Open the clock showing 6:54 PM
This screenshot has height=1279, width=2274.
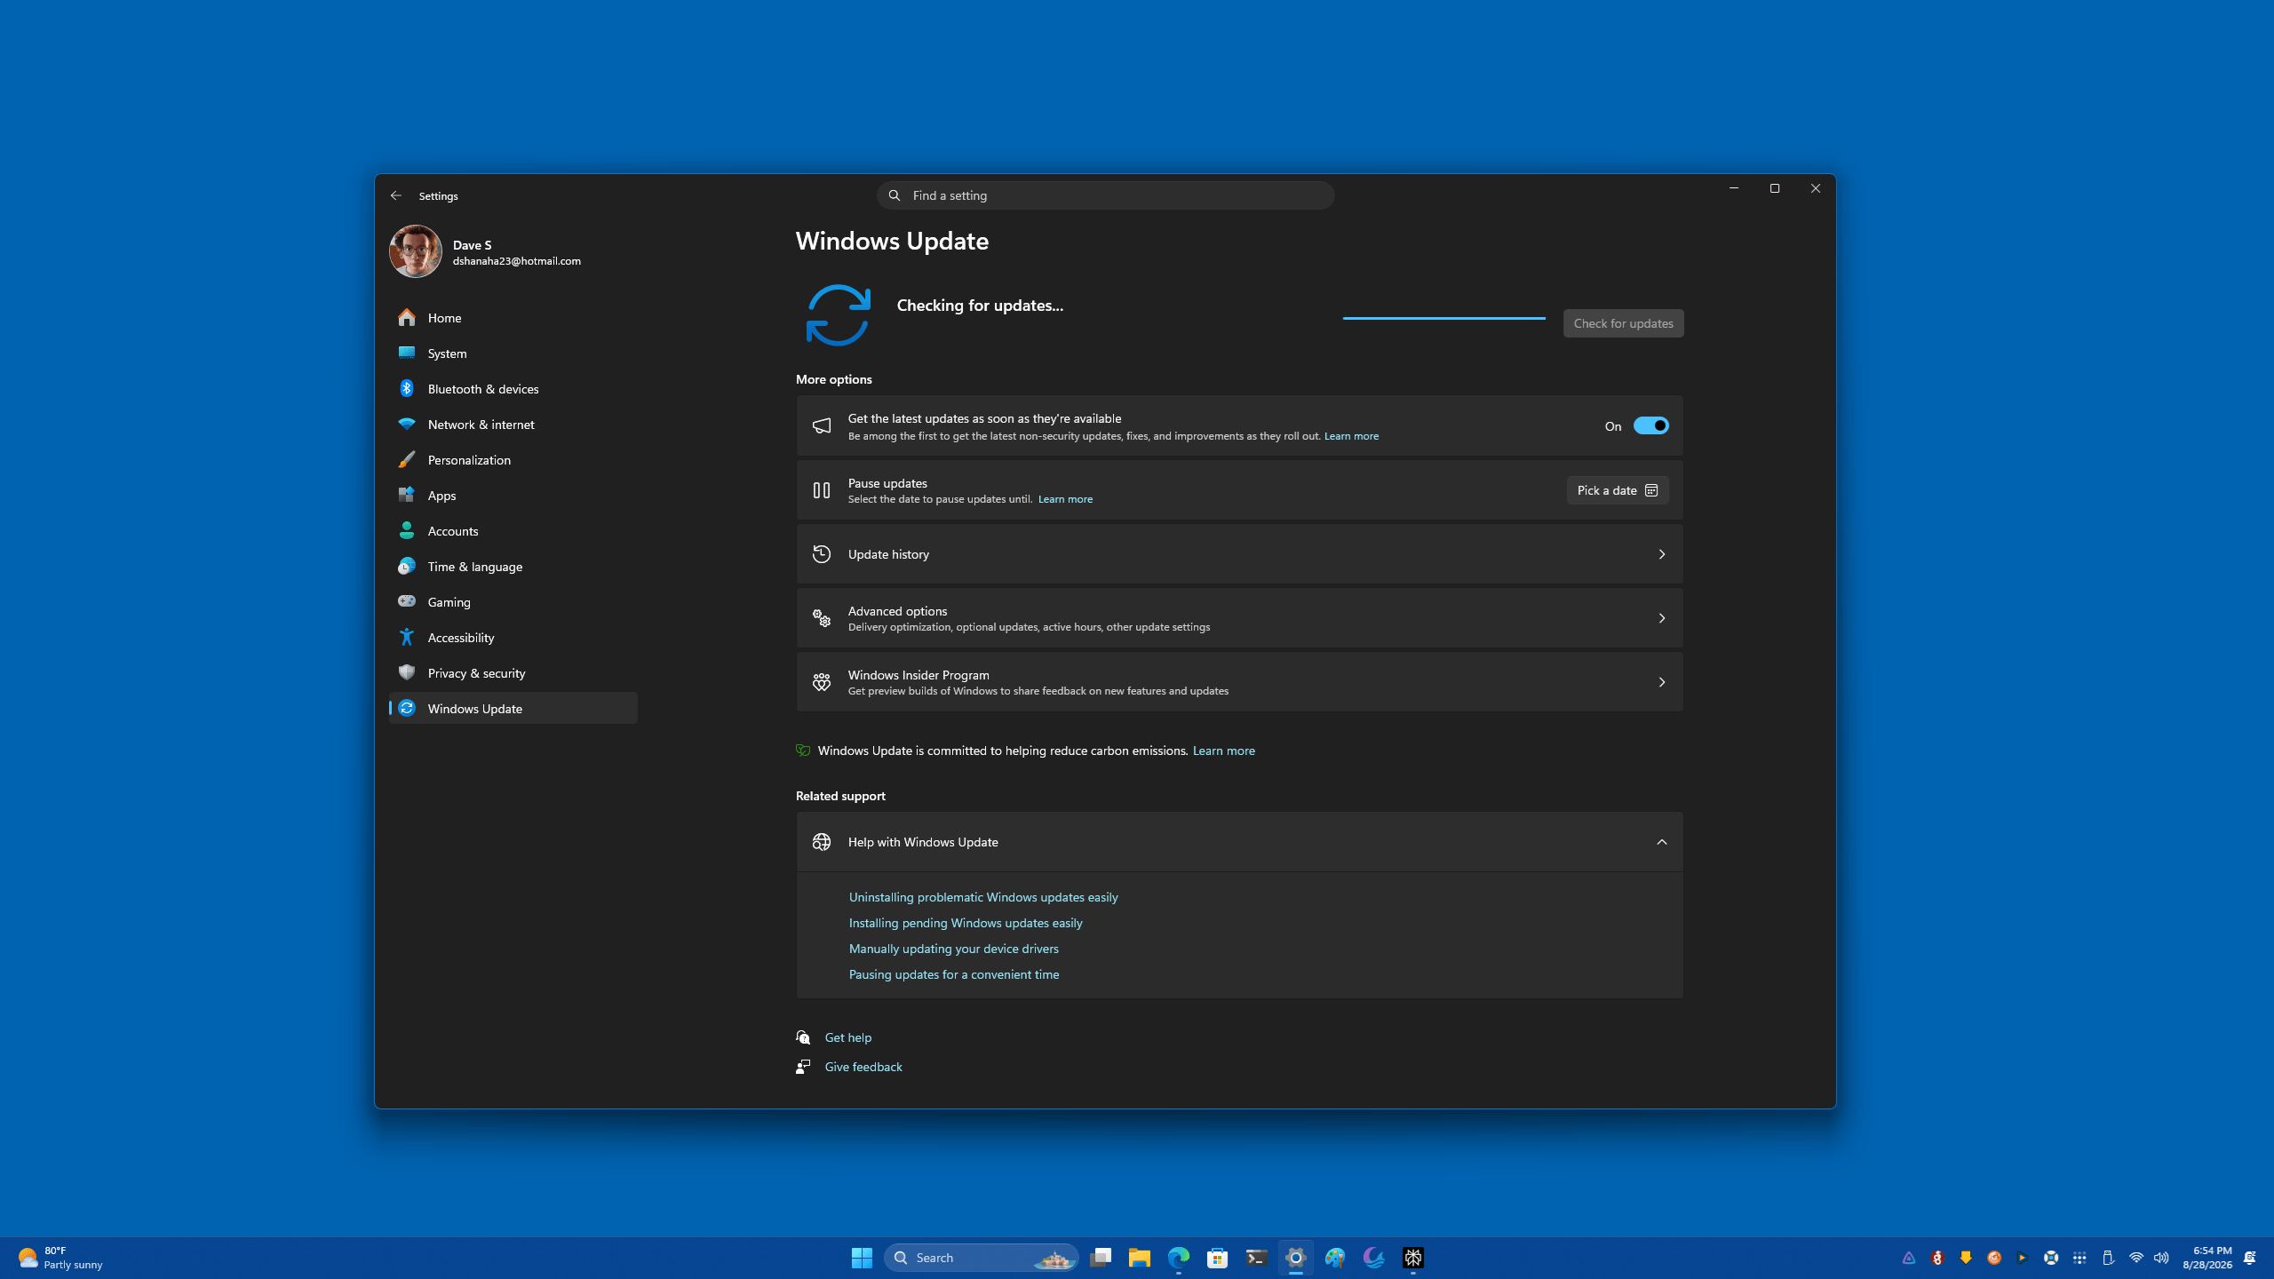click(x=2206, y=1258)
